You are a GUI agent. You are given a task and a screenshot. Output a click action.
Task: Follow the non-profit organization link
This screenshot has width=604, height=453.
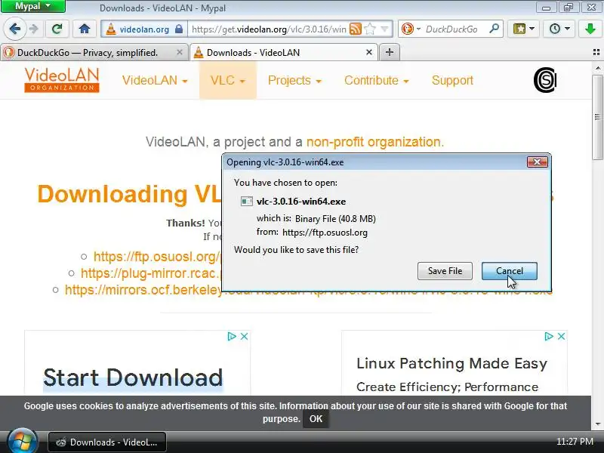pyautogui.click(x=374, y=142)
